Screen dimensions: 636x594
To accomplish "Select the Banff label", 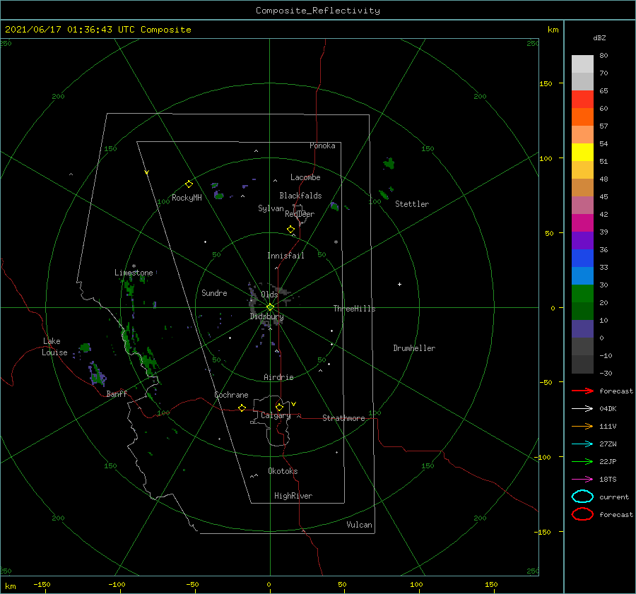I will point(117,394).
